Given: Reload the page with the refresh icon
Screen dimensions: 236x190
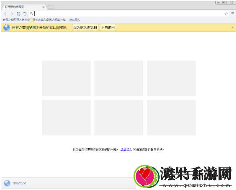Looking at the screenshot, I should [x=18, y=14].
